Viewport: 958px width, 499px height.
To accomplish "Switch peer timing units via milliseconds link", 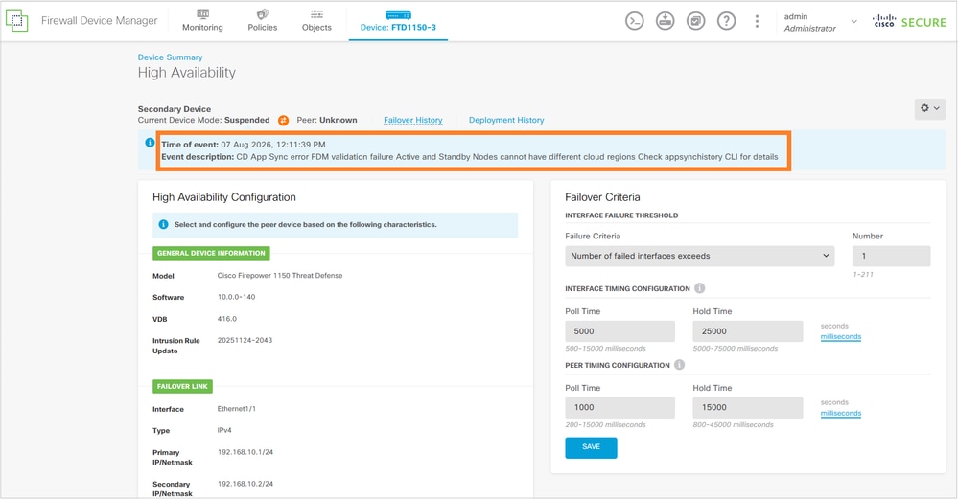I will pyautogui.click(x=841, y=414).
